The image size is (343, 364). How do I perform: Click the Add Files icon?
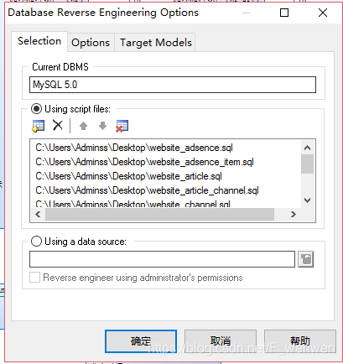[x=39, y=126]
